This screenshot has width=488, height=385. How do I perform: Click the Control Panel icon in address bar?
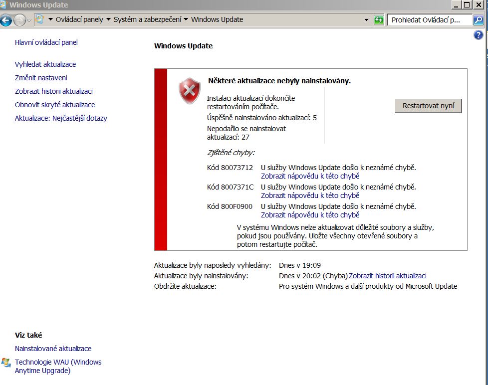(40, 19)
